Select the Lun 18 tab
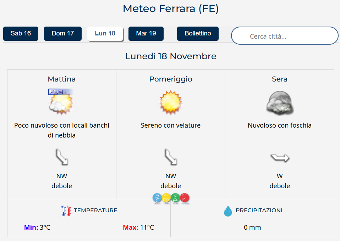Image resolution: width=340 pixels, height=241 pixels. coord(105,34)
